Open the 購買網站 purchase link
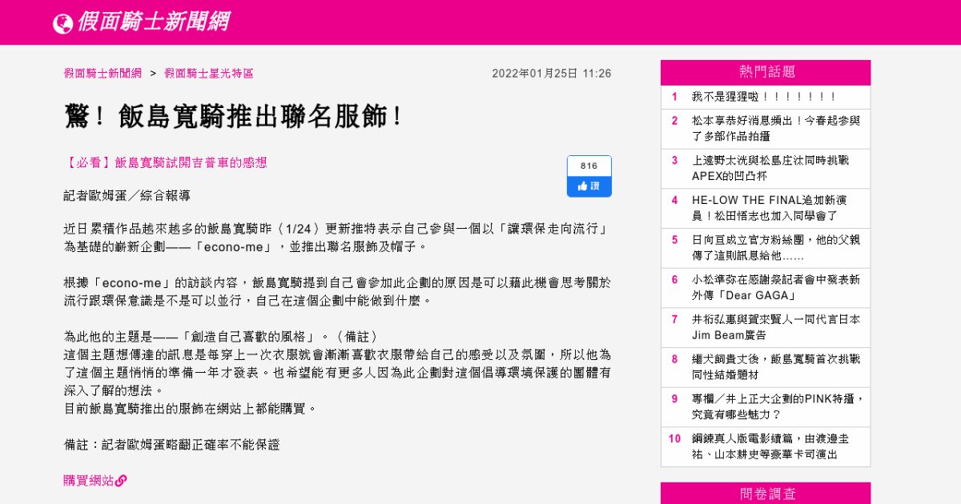Screen dimensions: 961x504 89,481
